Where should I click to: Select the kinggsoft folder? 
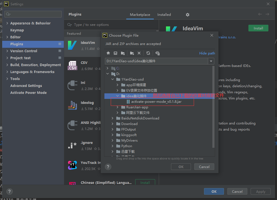129,135
